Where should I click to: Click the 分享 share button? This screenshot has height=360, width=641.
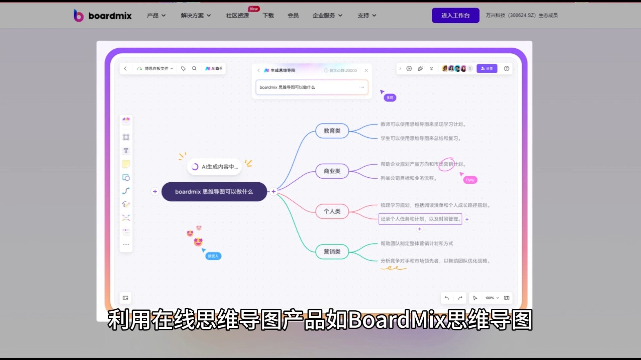point(487,68)
